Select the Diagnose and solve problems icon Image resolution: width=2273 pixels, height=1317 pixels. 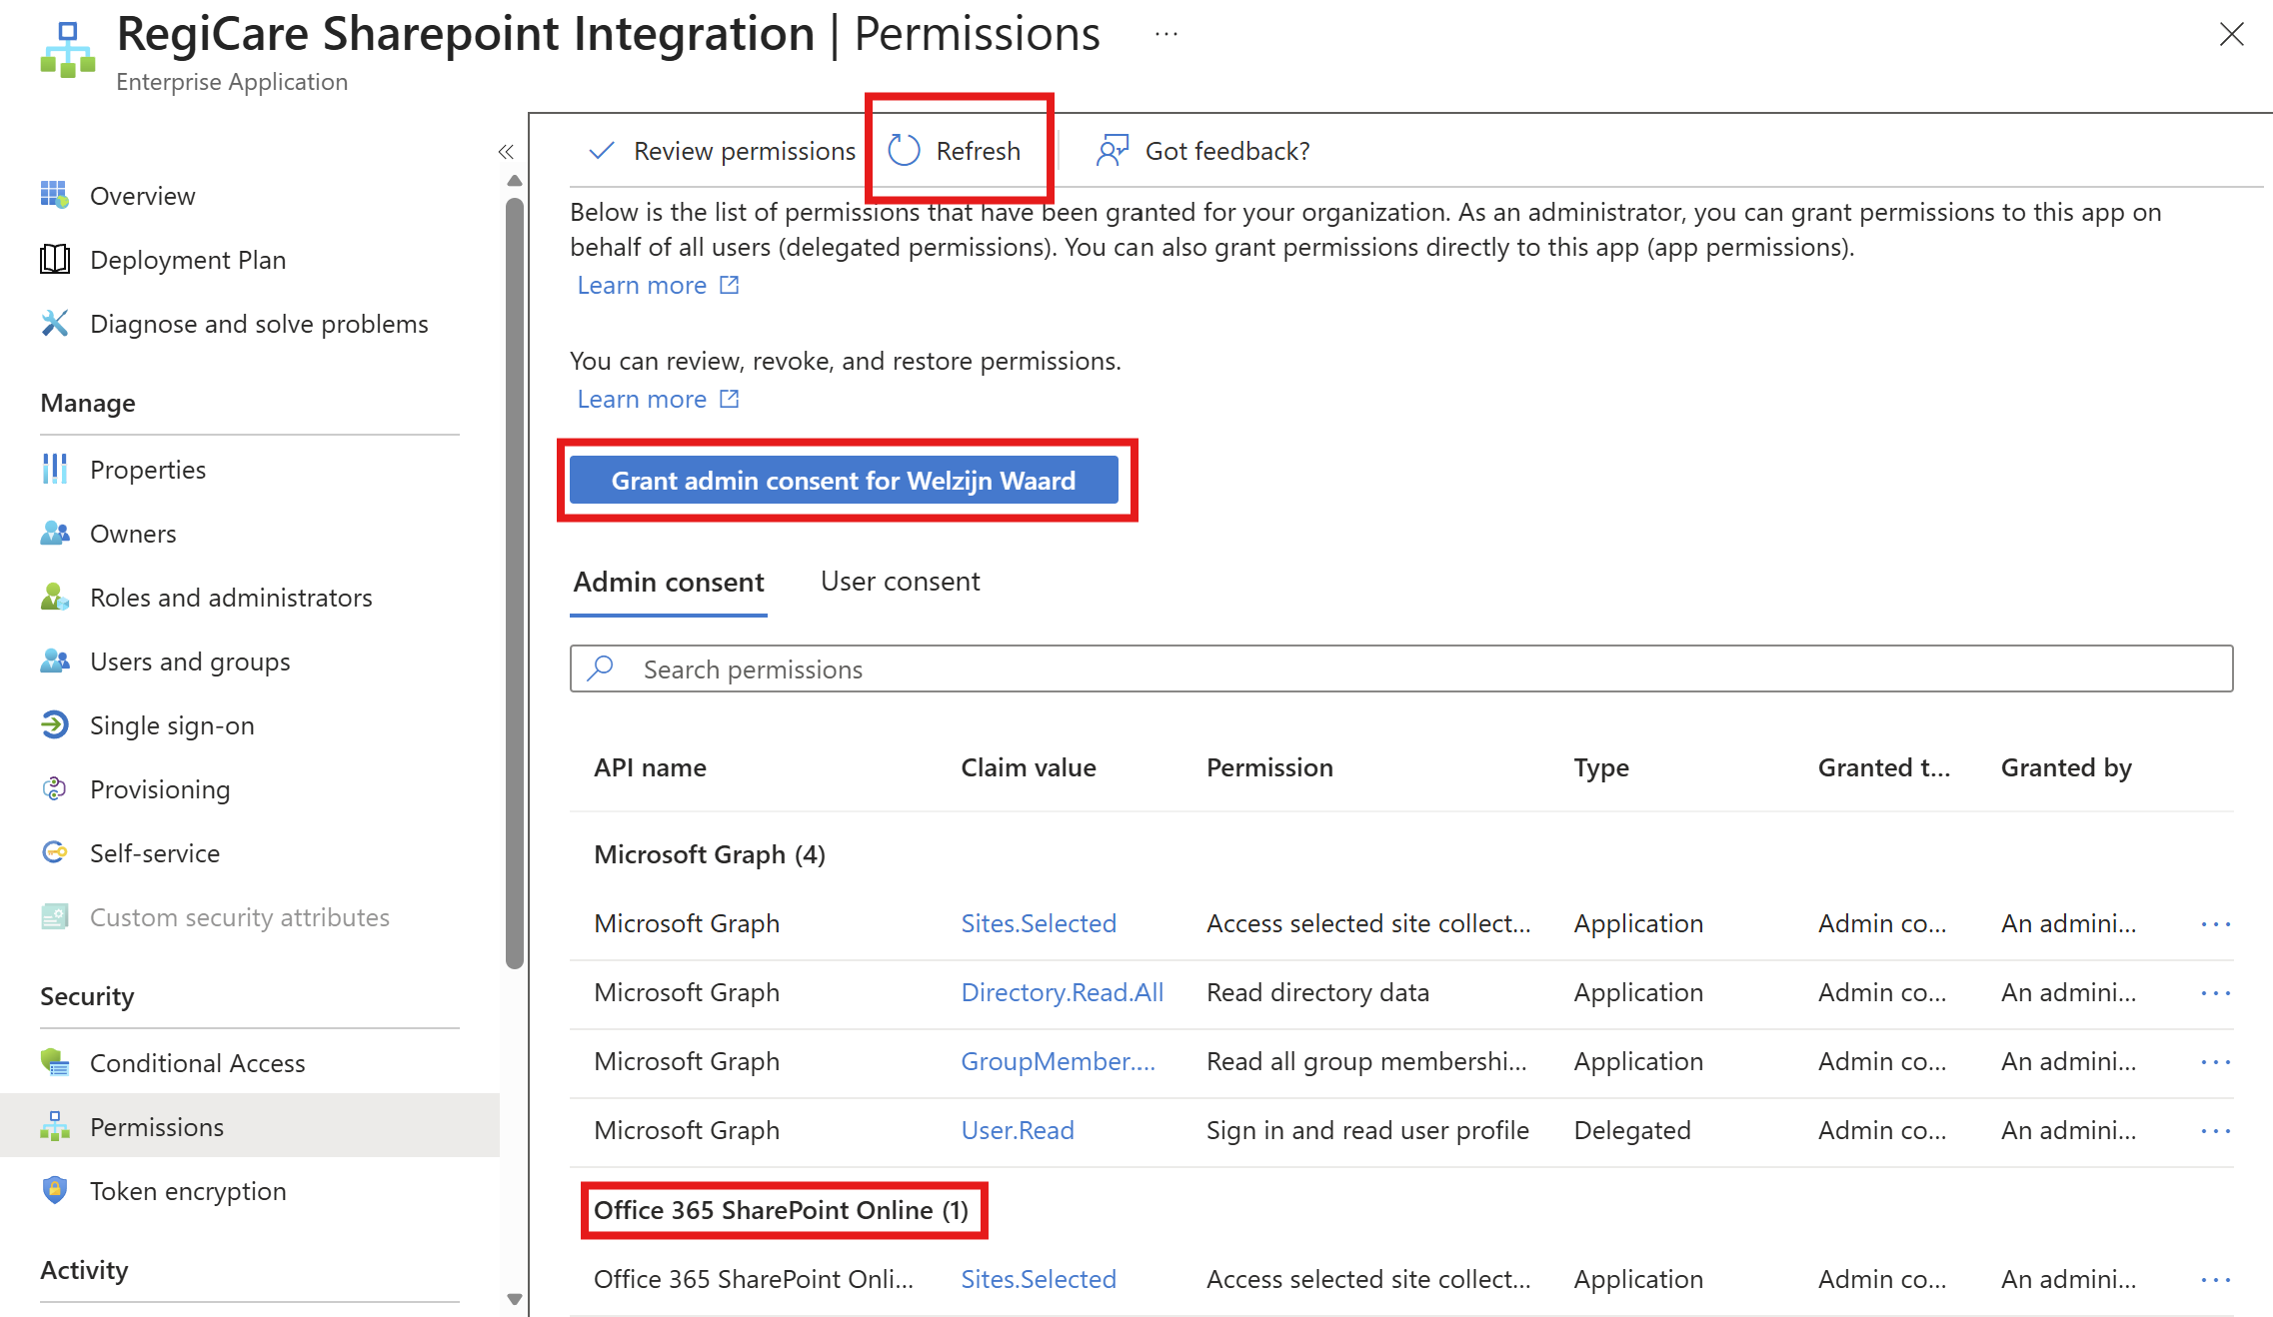point(55,324)
